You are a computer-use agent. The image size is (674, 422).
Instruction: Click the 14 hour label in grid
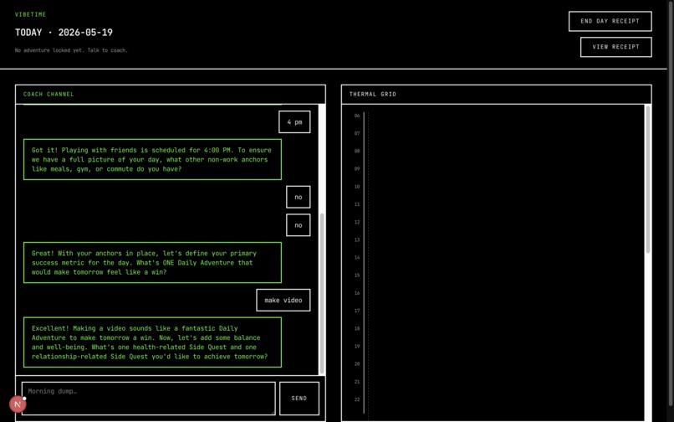(357, 258)
